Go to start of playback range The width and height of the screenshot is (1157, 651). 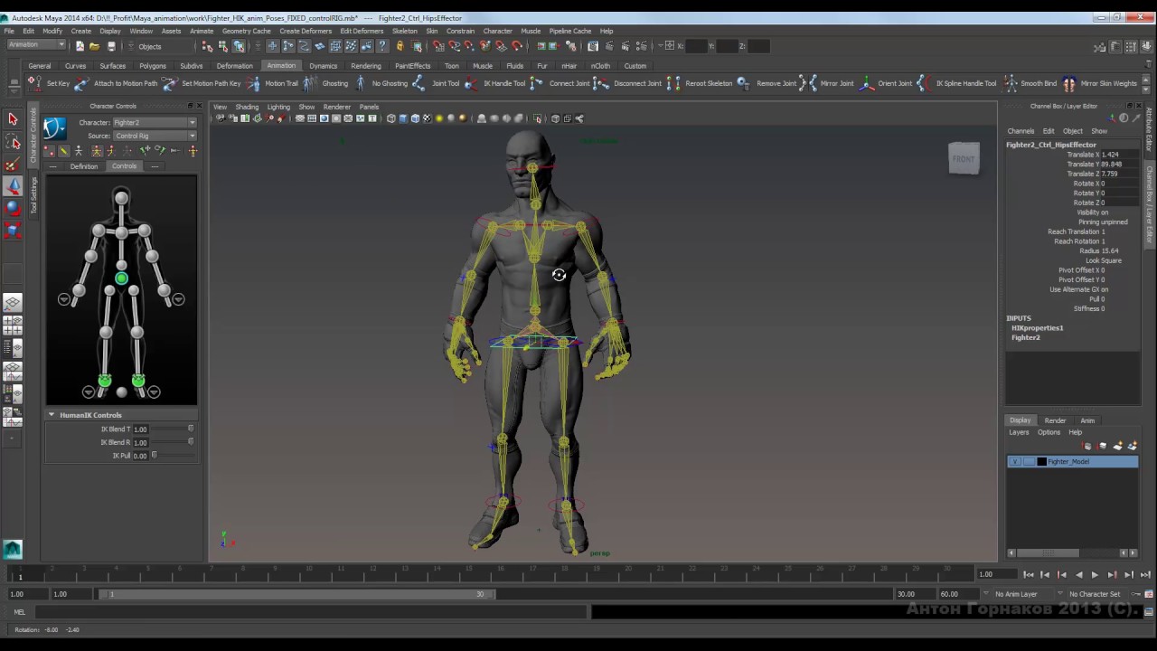pos(1028,575)
